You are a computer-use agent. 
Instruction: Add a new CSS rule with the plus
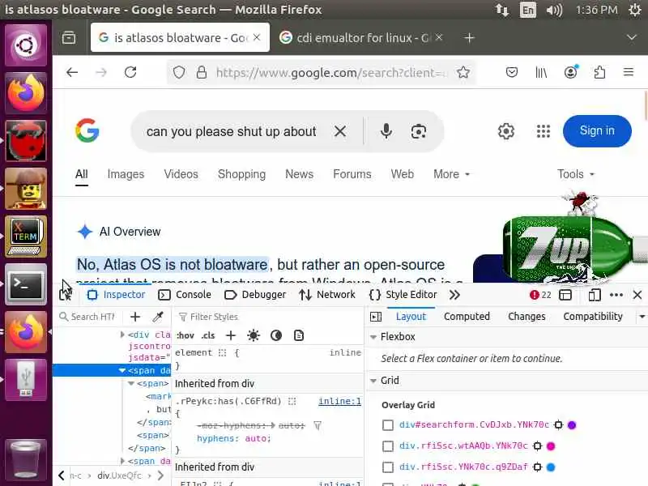tap(231, 335)
